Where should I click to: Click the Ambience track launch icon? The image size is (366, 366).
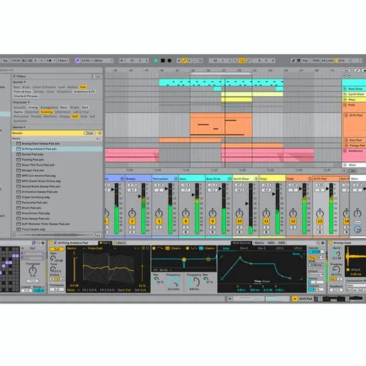345,151
